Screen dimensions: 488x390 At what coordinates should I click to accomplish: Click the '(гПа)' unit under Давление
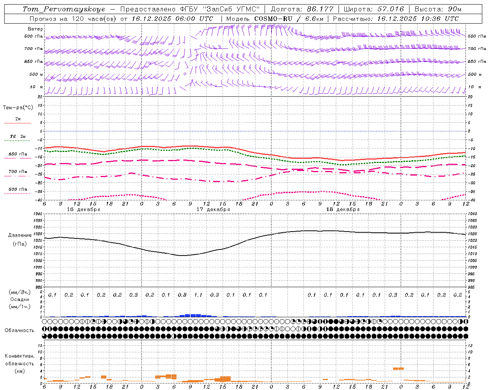click(20, 244)
